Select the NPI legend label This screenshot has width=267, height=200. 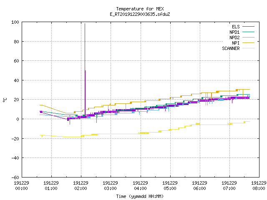[x=236, y=43]
